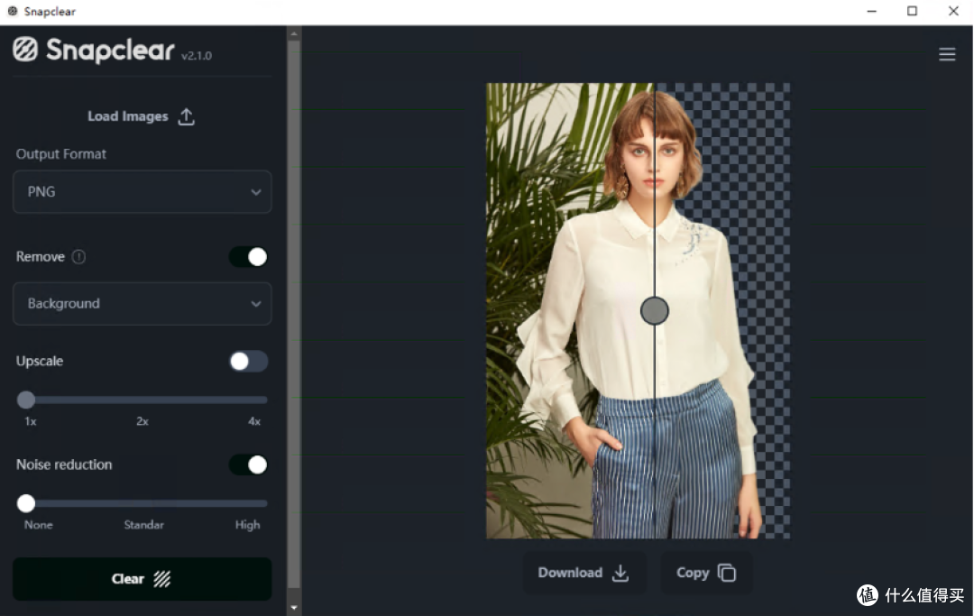Click the Output Format label
Screen dimensions: 974x616
click(x=61, y=154)
